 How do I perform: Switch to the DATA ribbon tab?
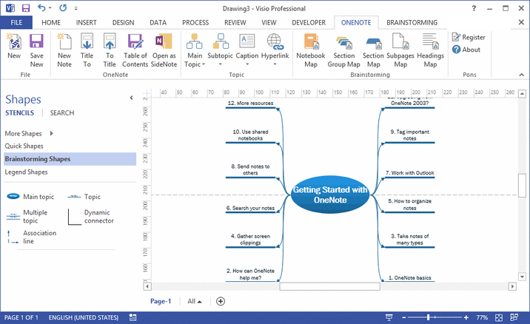[158, 23]
